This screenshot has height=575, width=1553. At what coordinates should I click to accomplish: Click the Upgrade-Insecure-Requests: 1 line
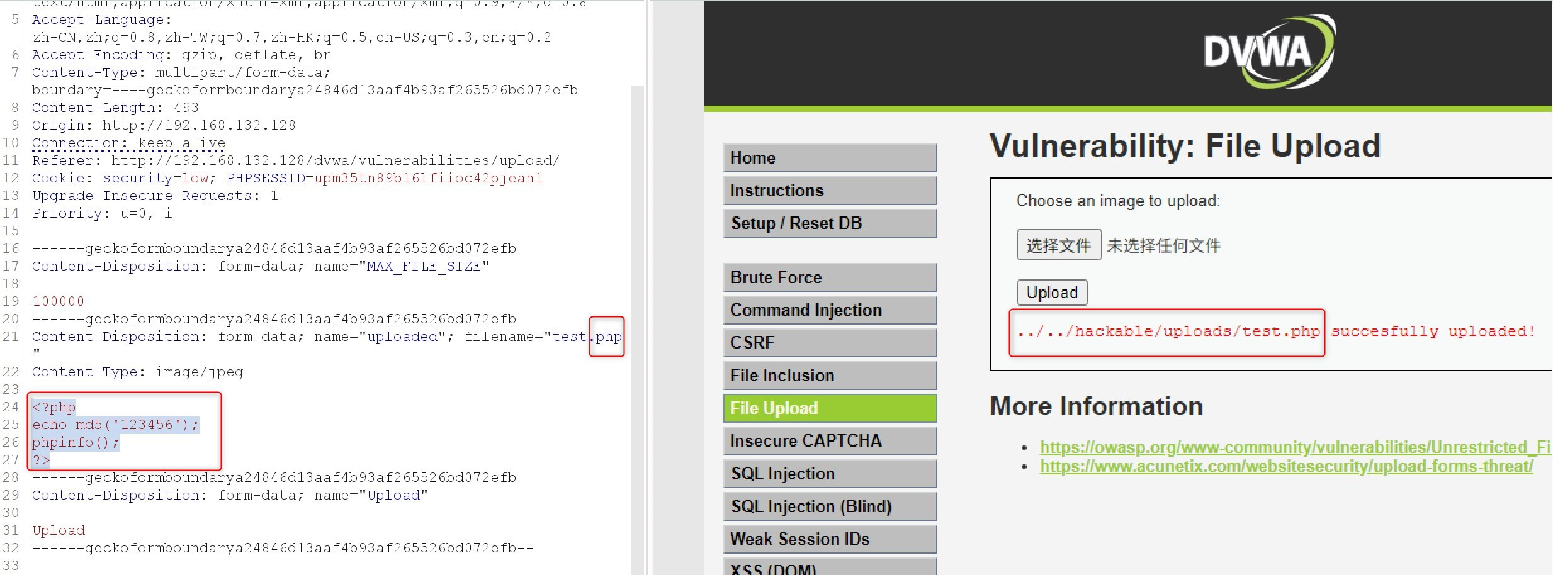click(x=155, y=196)
